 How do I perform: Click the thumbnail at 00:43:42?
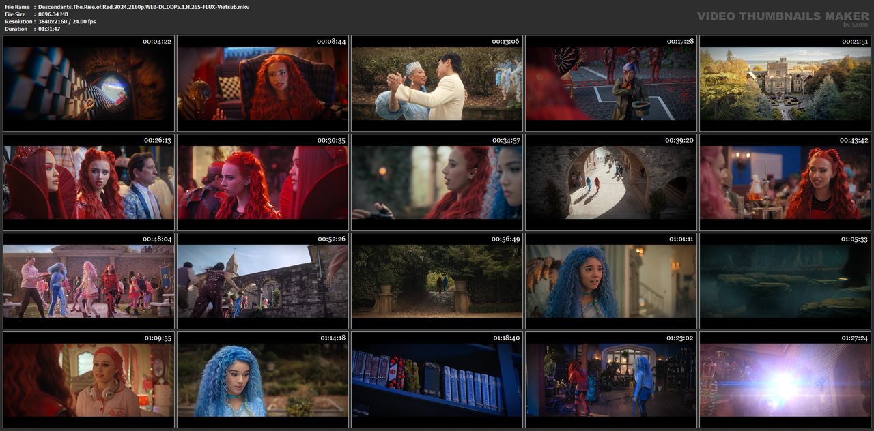[785, 182]
